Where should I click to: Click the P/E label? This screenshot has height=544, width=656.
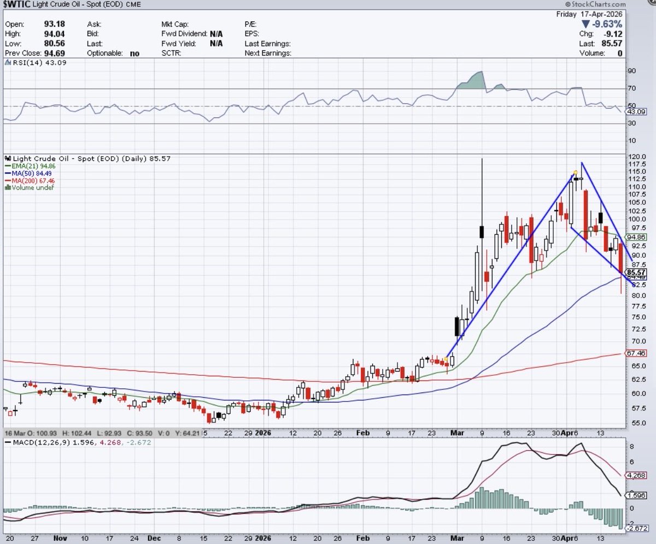250,25
